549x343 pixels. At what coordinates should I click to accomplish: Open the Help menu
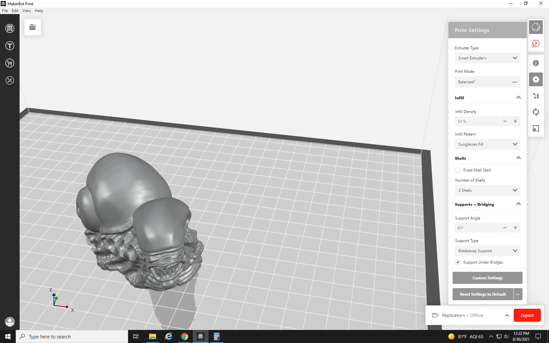point(39,11)
